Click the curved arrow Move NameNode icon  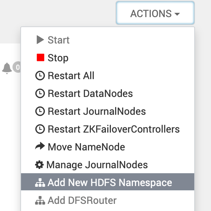(x=40, y=146)
